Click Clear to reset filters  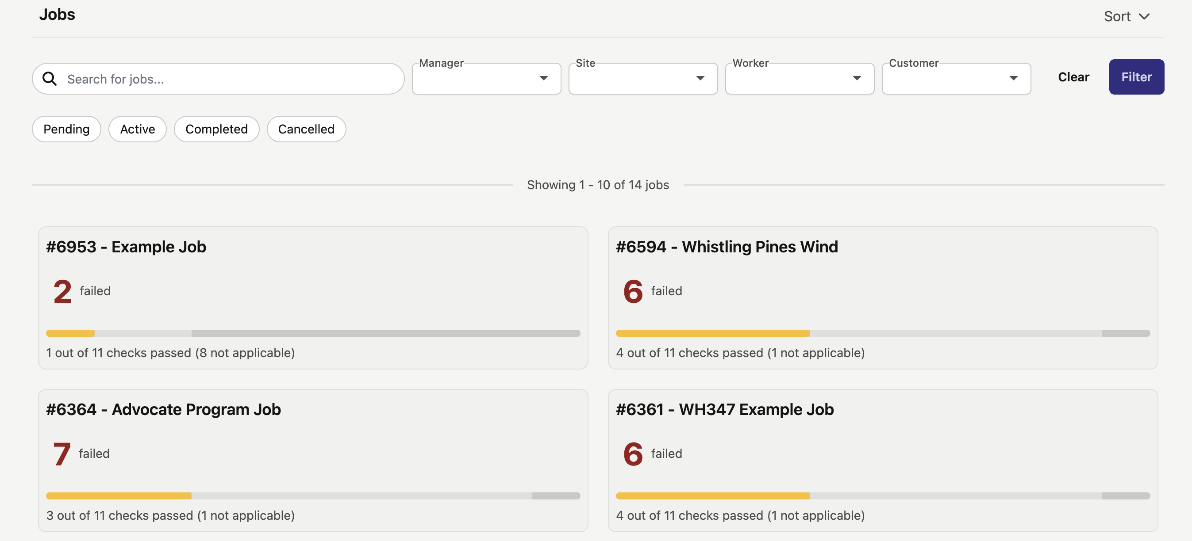[1073, 77]
